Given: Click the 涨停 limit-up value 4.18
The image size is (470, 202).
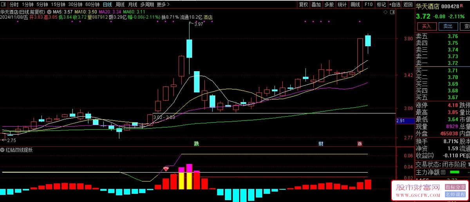Looking at the screenshot, I should pyautogui.click(x=453, y=105).
